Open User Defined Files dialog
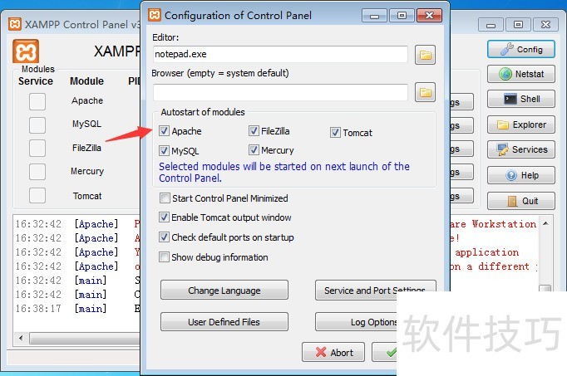This screenshot has height=376, width=567. 224,321
